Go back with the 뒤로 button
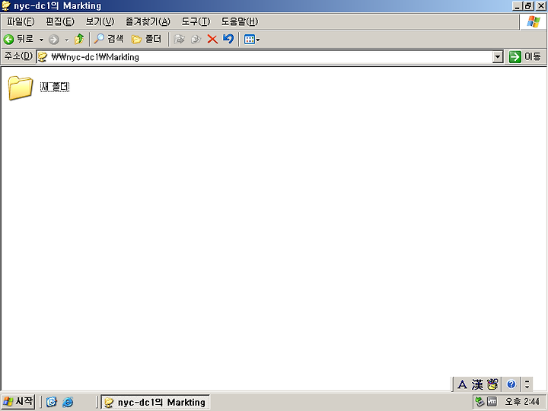 (19, 39)
